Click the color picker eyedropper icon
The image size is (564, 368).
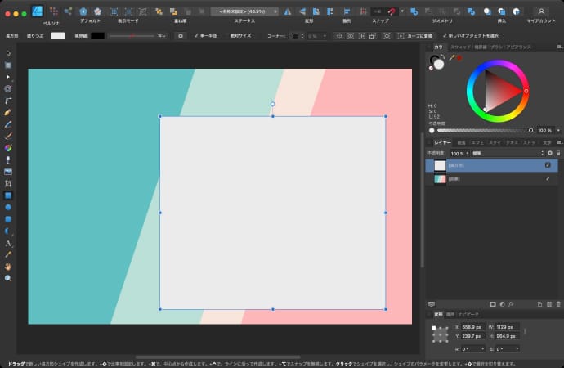450,57
